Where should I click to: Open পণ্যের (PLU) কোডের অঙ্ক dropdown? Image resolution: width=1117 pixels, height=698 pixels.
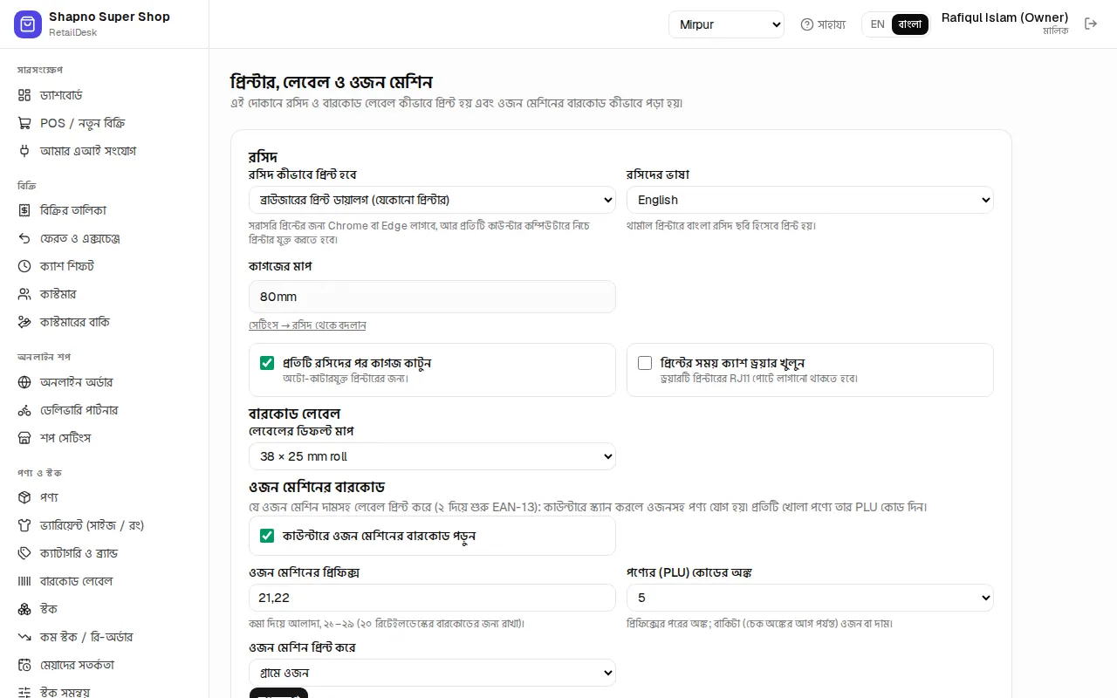(810, 598)
